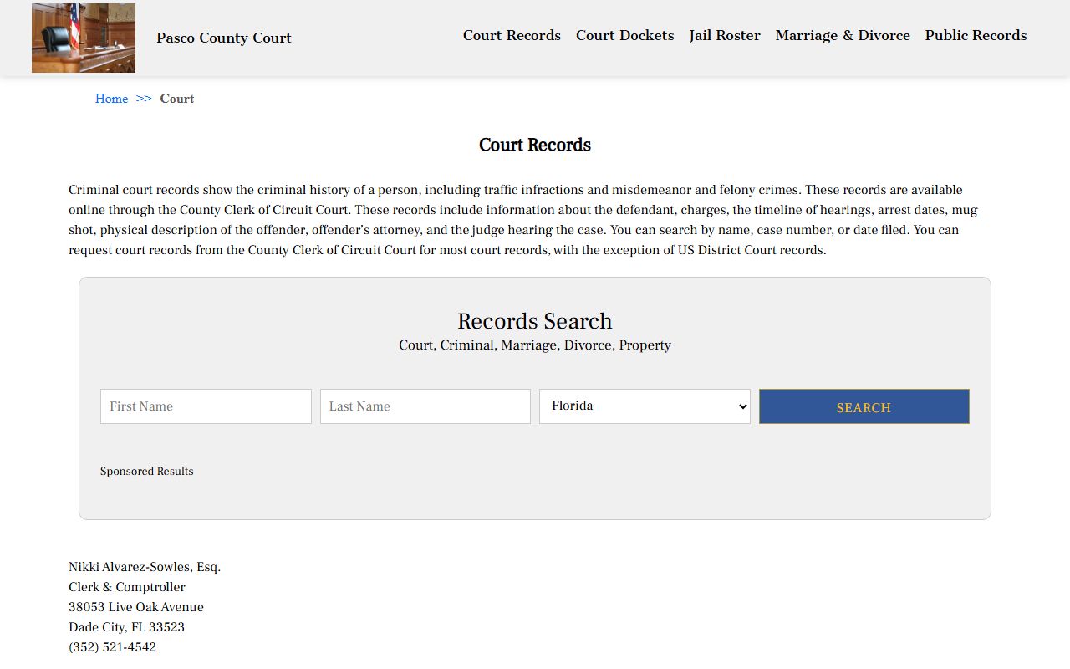The image size is (1070, 669).
Task: Click the blue SEARCH button
Action: pos(864,406)
